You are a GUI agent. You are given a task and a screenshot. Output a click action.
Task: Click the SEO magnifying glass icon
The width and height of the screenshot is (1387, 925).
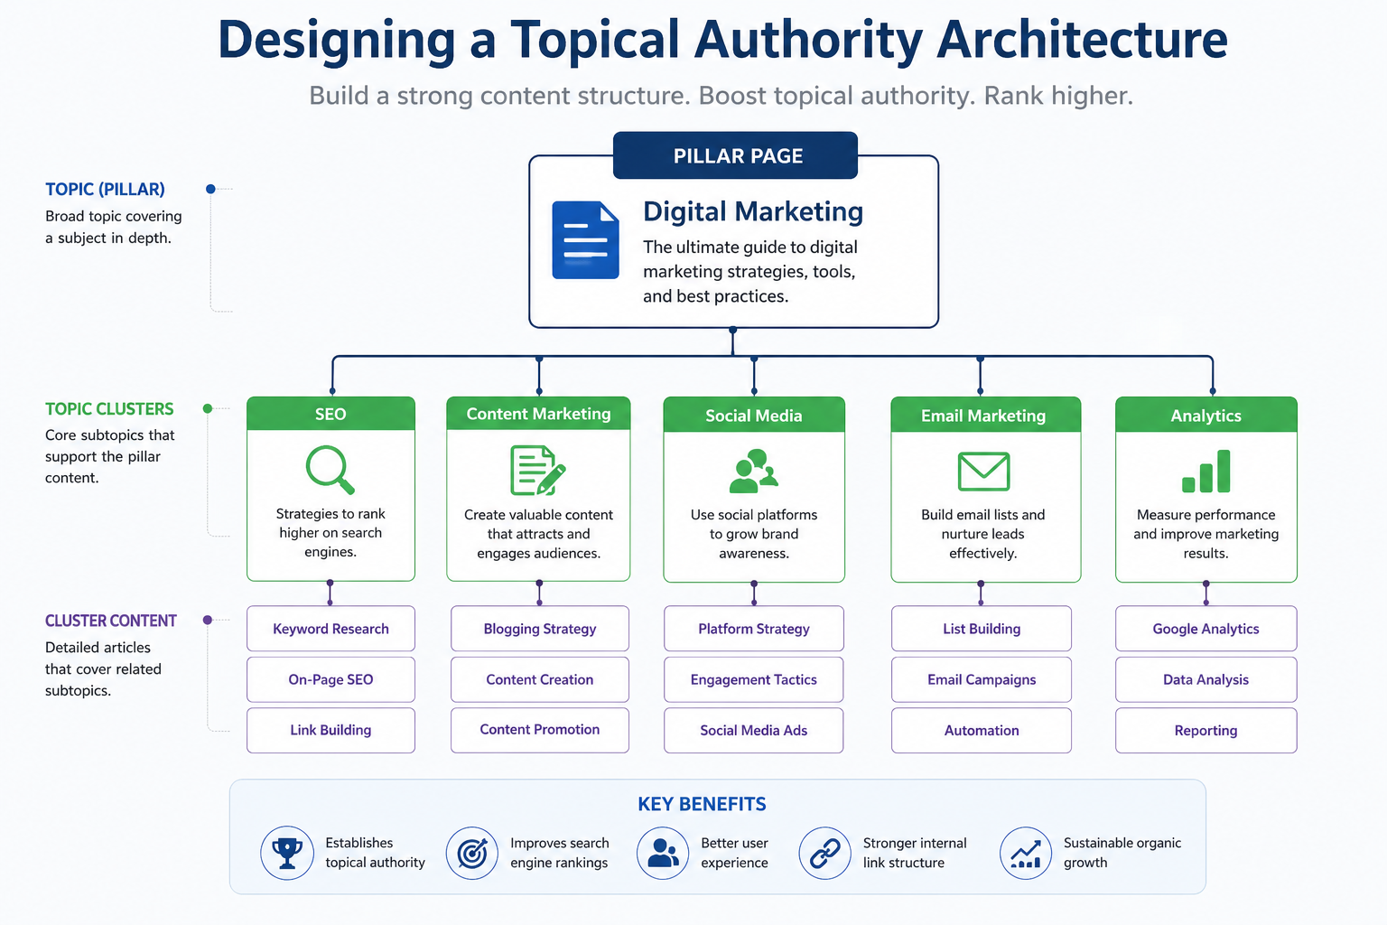click(x=330, y=470)
